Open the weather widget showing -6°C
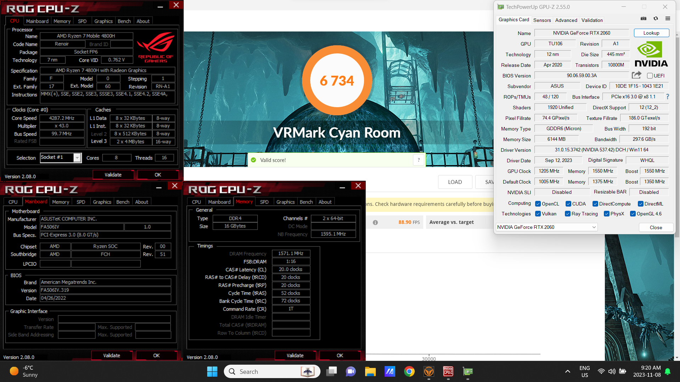The image size is (680, 382). point(24,371)
